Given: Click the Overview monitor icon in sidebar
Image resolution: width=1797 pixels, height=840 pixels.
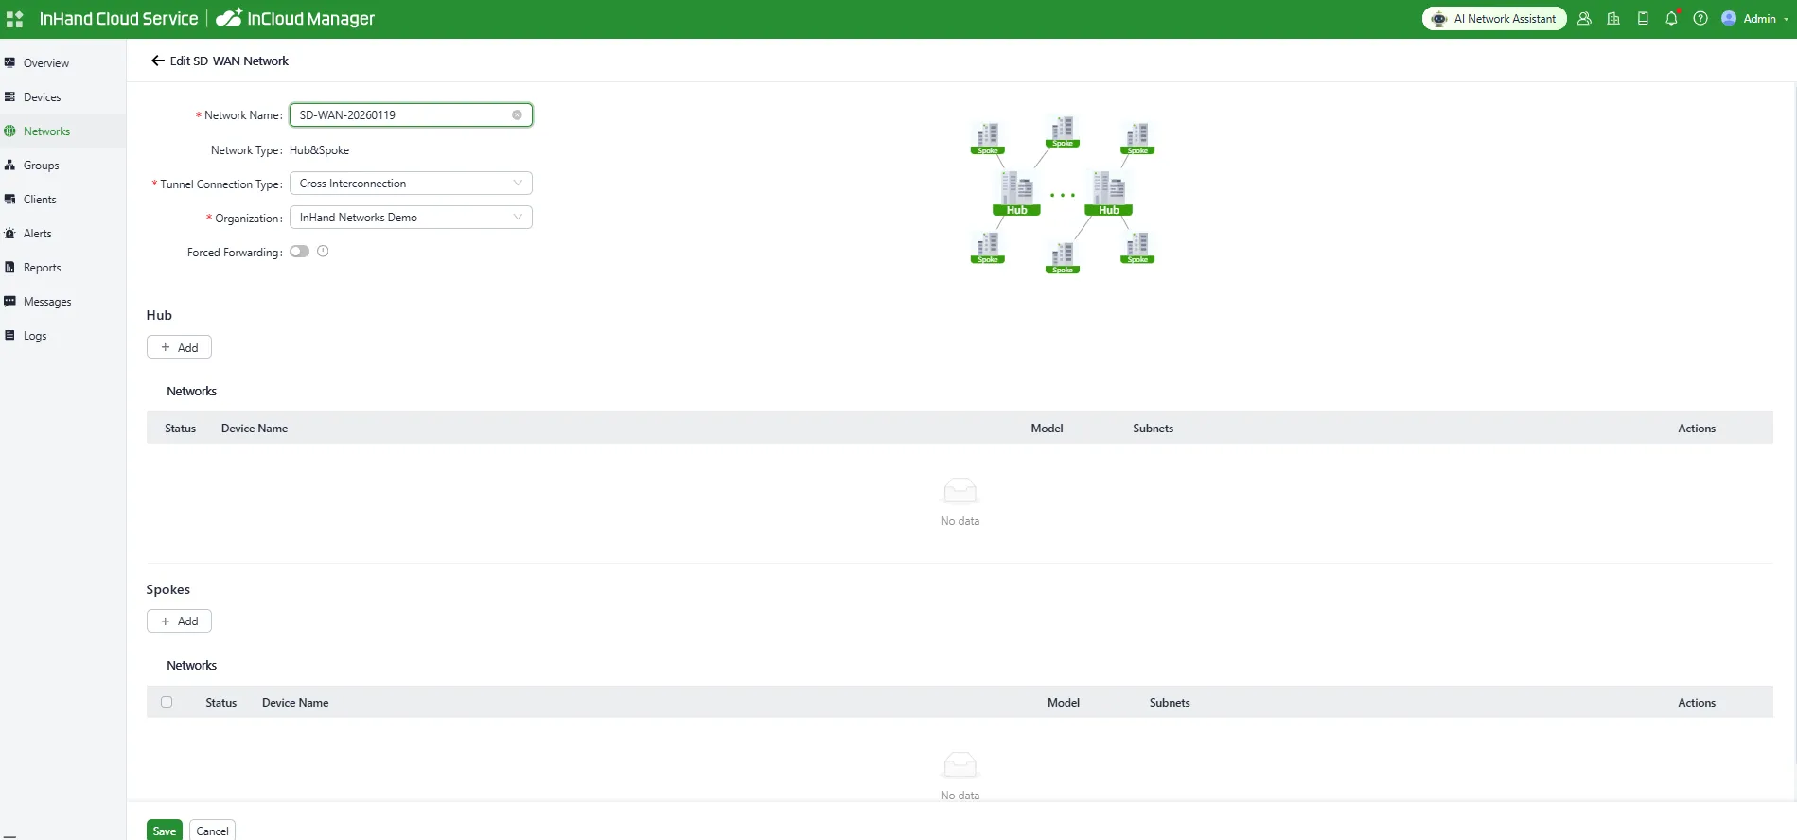Looking at the screenshot, I should click(10, 63).
